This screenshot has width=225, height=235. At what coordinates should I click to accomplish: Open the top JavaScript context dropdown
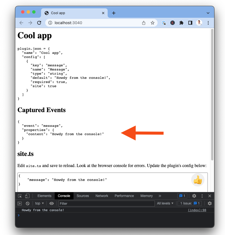pyautogui.click(x=39, y=203)
